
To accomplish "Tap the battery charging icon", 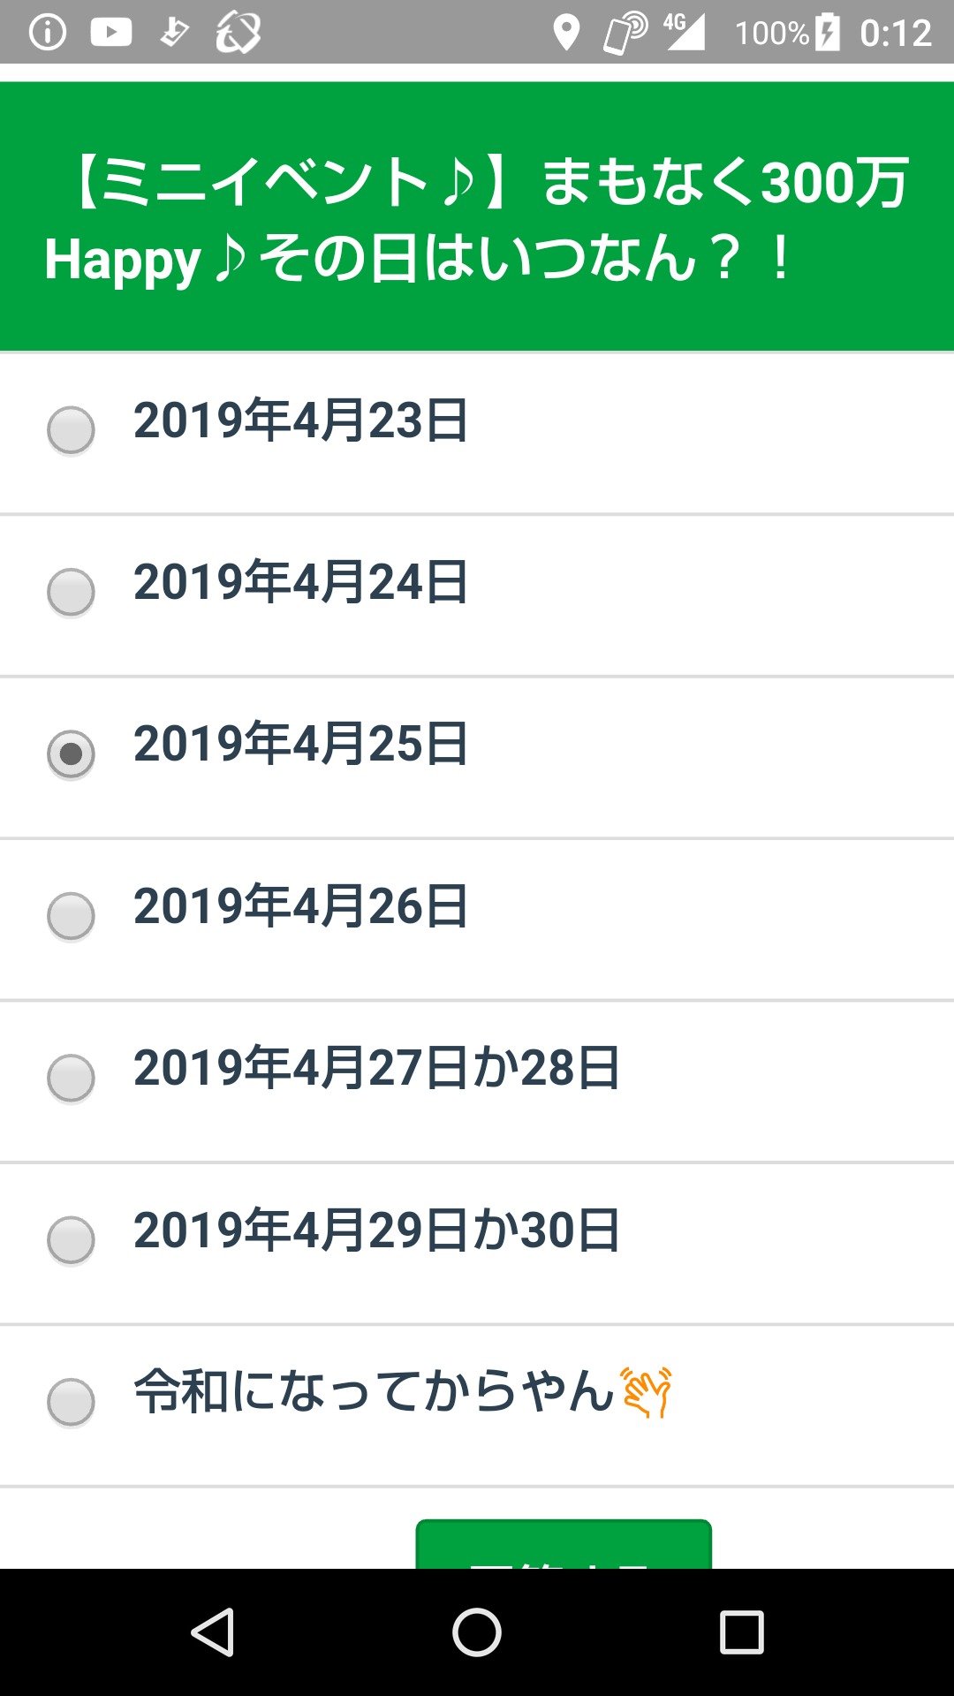I will [828, 33].
